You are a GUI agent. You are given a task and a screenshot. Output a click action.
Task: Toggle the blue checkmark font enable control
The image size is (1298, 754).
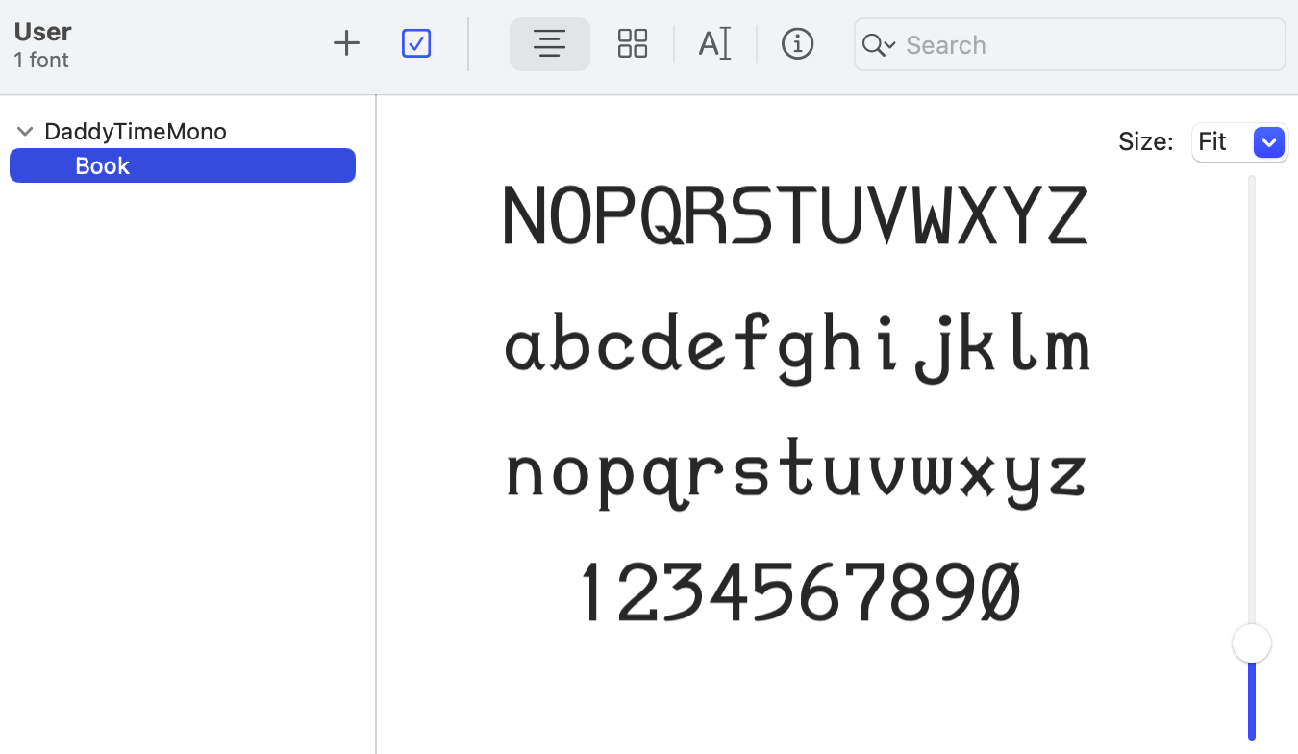tap(415, 43)
